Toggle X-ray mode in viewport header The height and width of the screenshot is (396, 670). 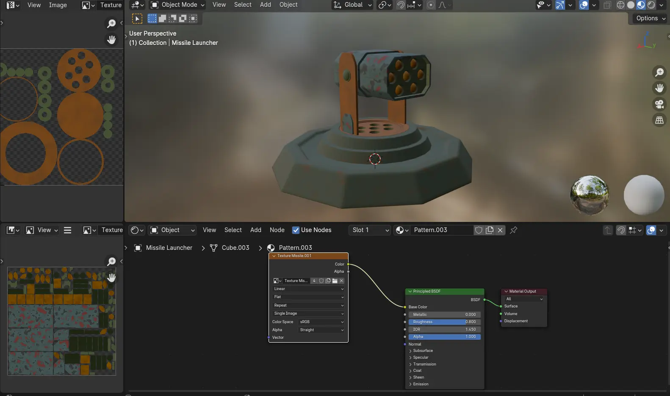(x=607, y=5)
